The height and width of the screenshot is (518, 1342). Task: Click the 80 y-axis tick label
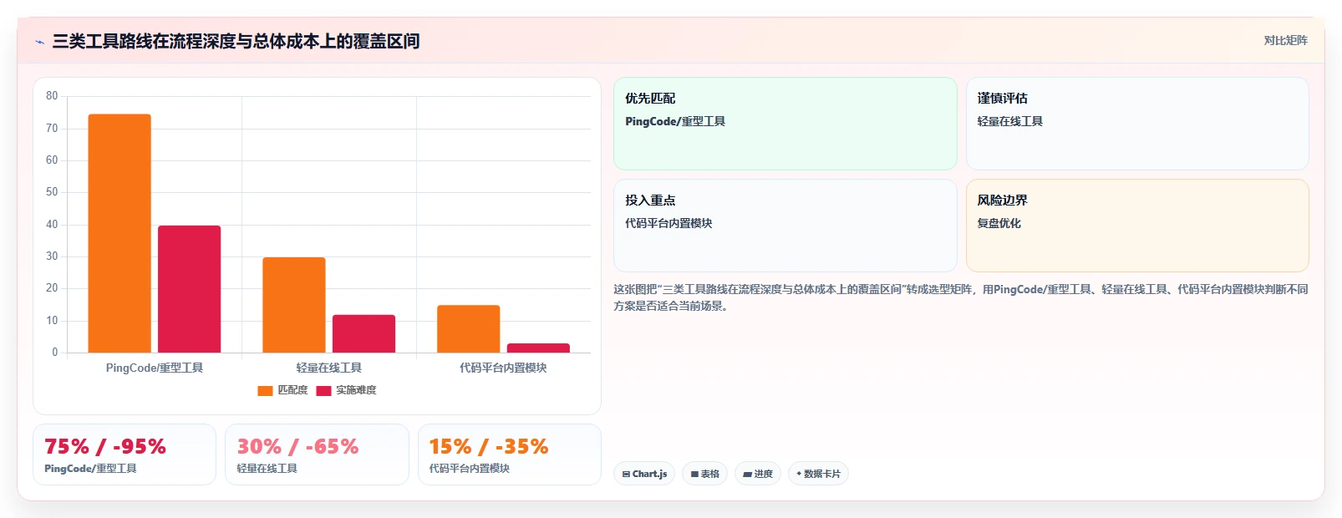(x=52, y=96)
